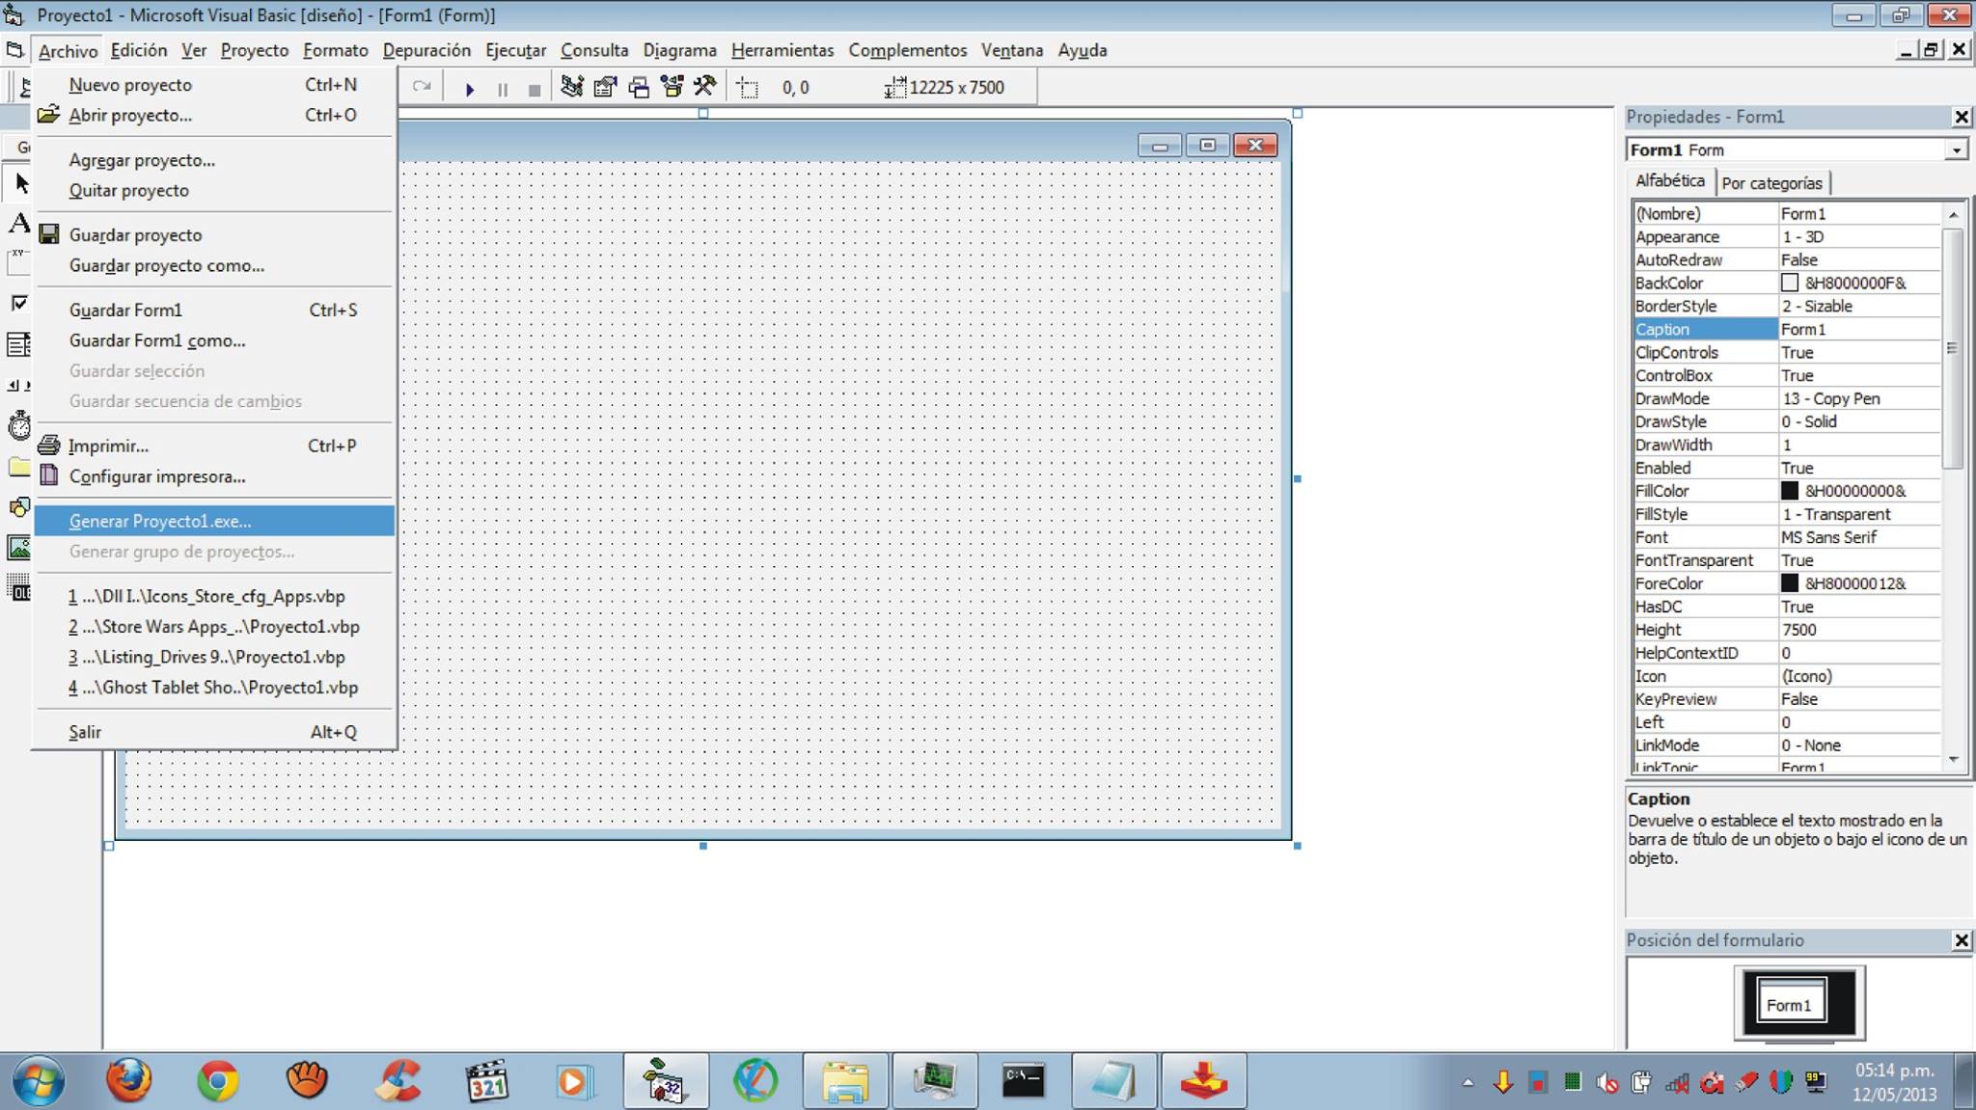Open recent Store Wars Apps Proyecto1.vbp
1976x1110 pixels.
coord(213,627)
